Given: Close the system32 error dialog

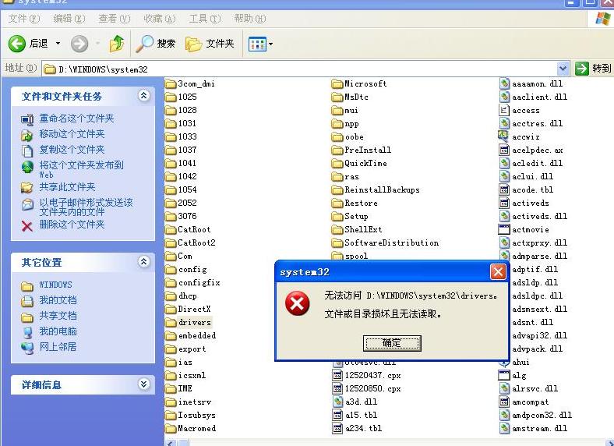Looking at the screenshot, I should 498,271.
